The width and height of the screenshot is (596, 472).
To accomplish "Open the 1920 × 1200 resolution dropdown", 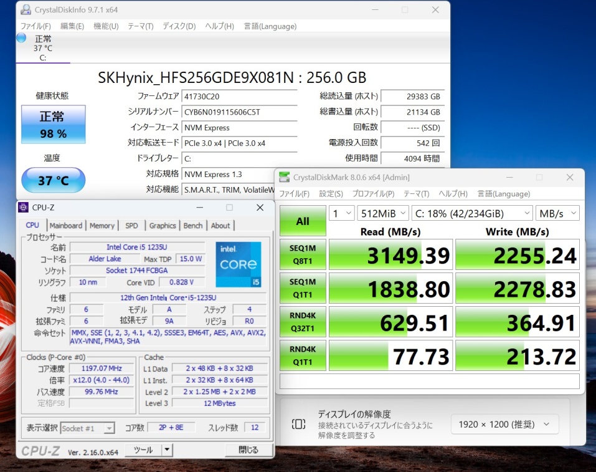I will (x=504, y=424).
